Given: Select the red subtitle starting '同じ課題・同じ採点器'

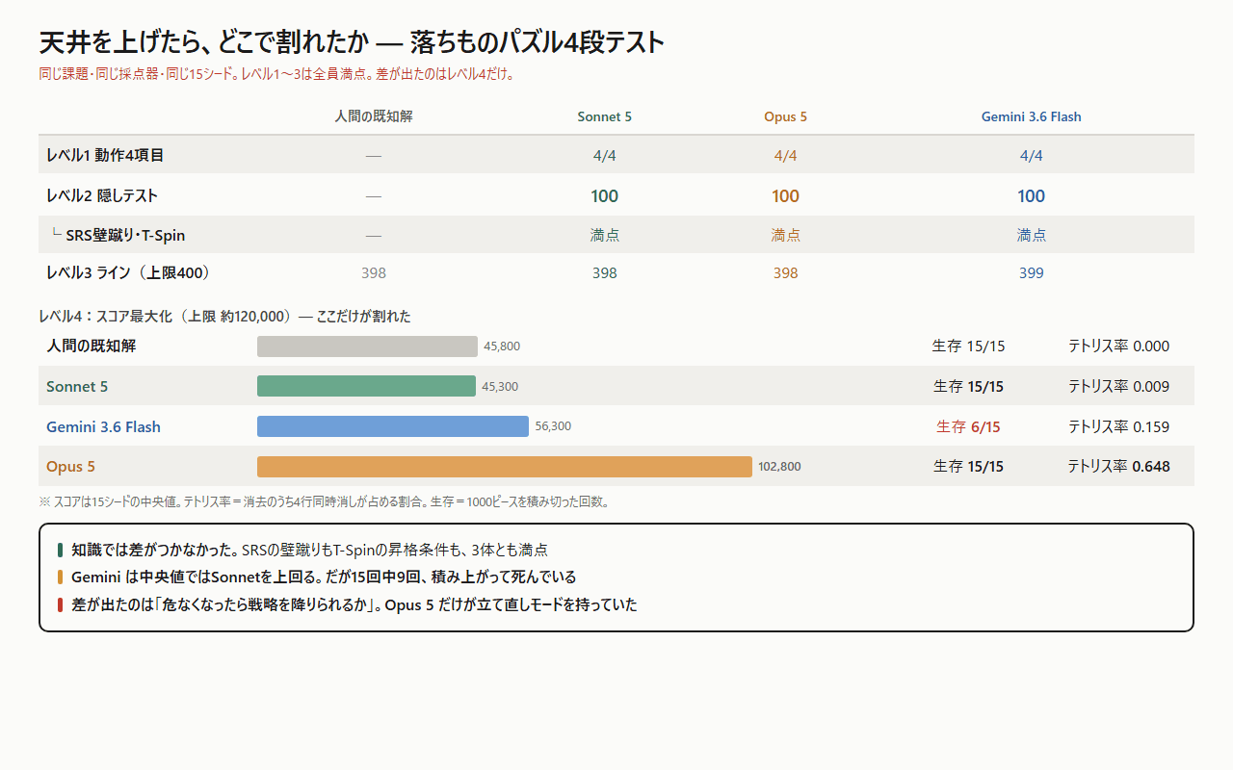Looking at the screenshot, I should [x=276, y=74].
